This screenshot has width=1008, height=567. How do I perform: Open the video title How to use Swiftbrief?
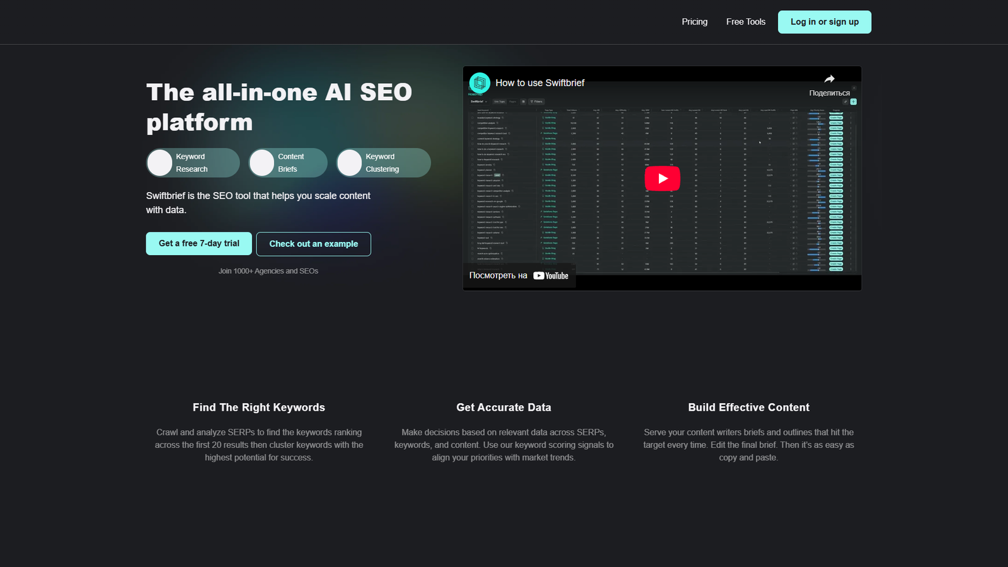[540, 83]
